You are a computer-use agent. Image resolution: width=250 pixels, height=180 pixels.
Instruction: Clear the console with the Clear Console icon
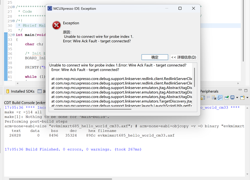(x=214, y=97)
